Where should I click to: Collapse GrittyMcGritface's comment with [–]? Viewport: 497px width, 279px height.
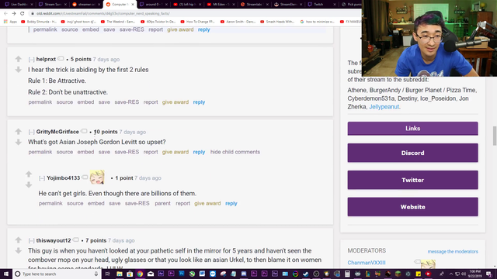click(31, 132)
